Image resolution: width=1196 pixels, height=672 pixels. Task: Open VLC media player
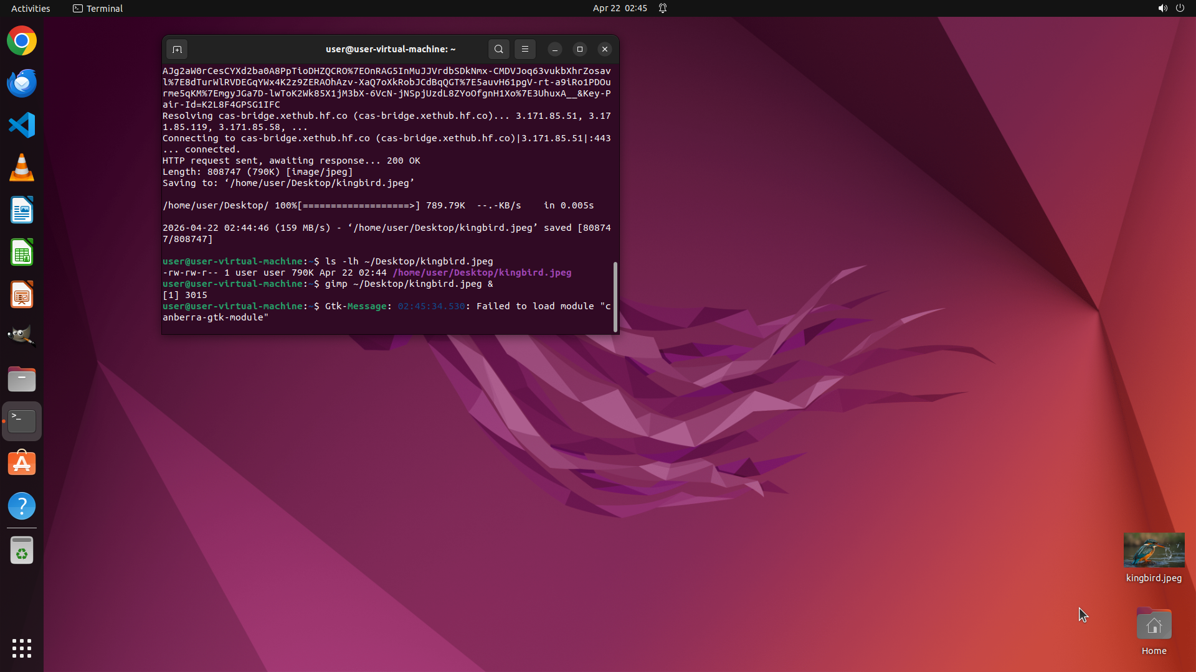click(x=22, y=168)
